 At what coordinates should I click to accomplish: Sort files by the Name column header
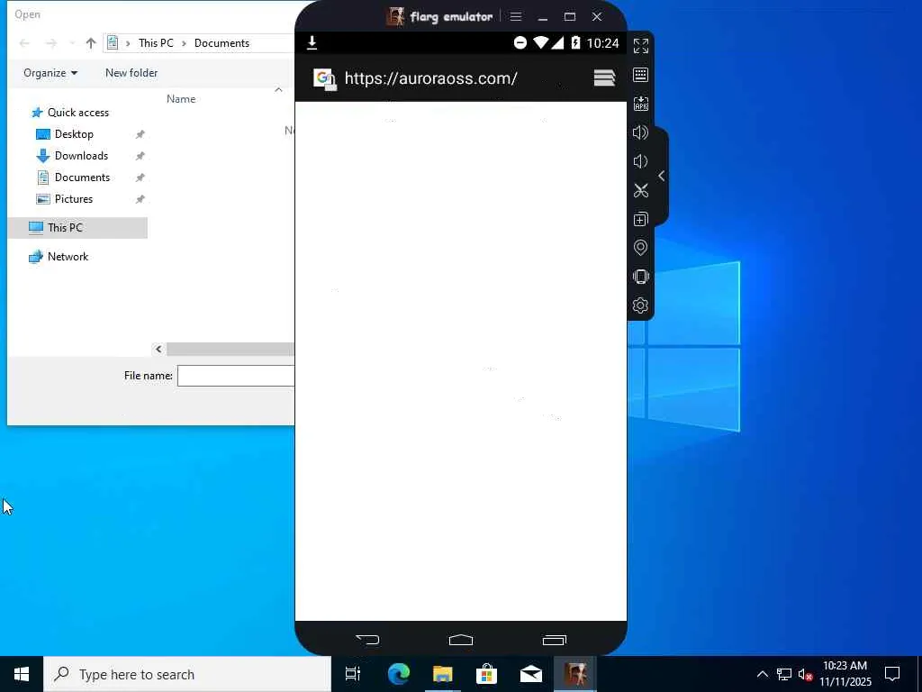click(180, 99)
